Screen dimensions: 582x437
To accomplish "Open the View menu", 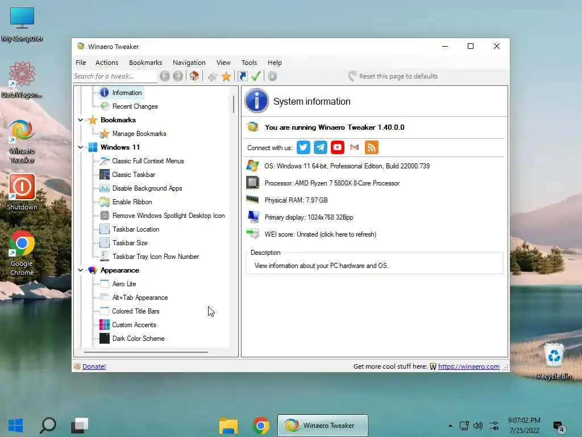I will 223,63.
